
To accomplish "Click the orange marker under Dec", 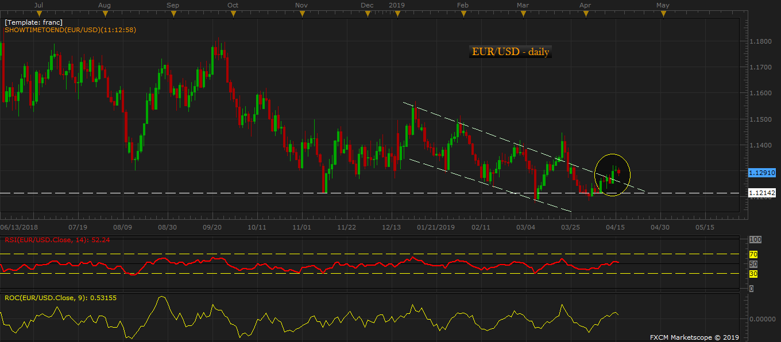I will (368, 14).
